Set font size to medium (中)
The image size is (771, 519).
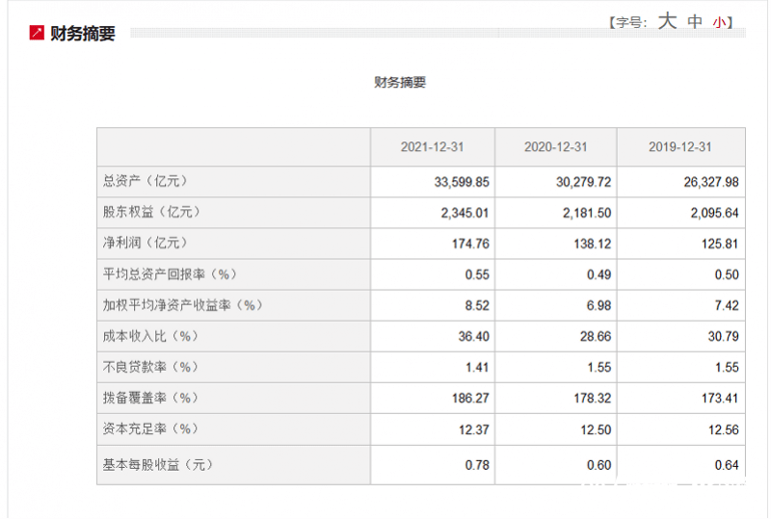pos(695,22)
